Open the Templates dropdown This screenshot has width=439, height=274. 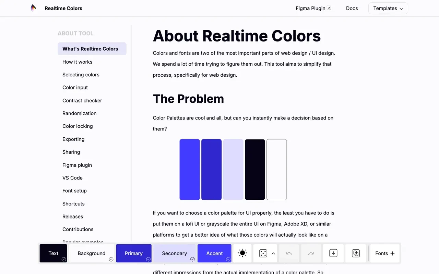point(388,8)
